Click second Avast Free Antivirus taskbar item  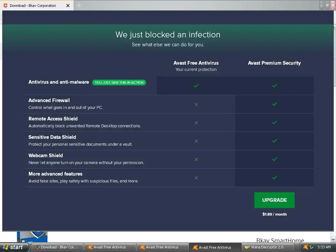(162, 247)
